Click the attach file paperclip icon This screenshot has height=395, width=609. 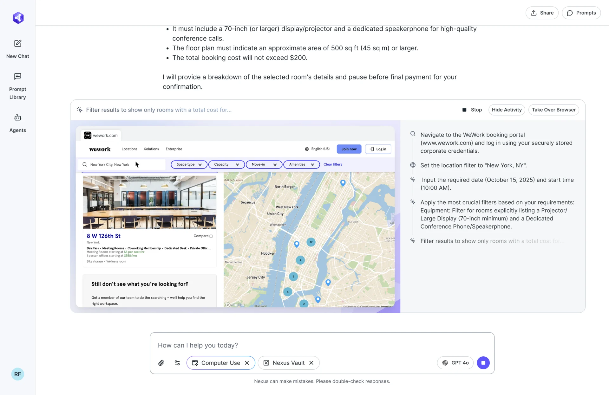coord(161,363)
